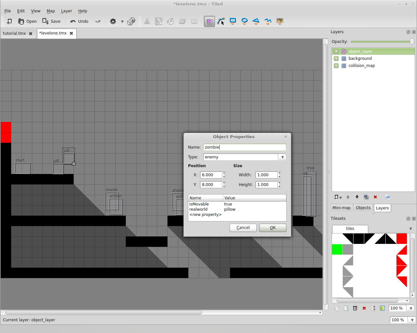Click the Redo arrow icon

[98, 21]
